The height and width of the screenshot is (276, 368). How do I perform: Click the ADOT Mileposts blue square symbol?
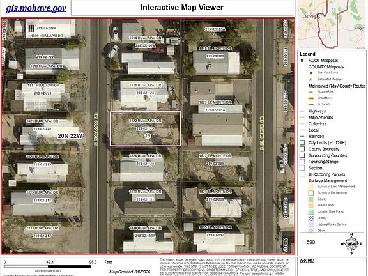point(302,61)
